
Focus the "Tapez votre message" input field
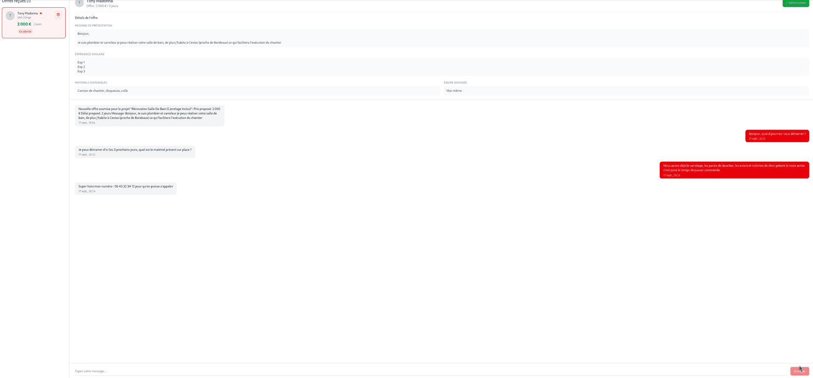(430, 371)
